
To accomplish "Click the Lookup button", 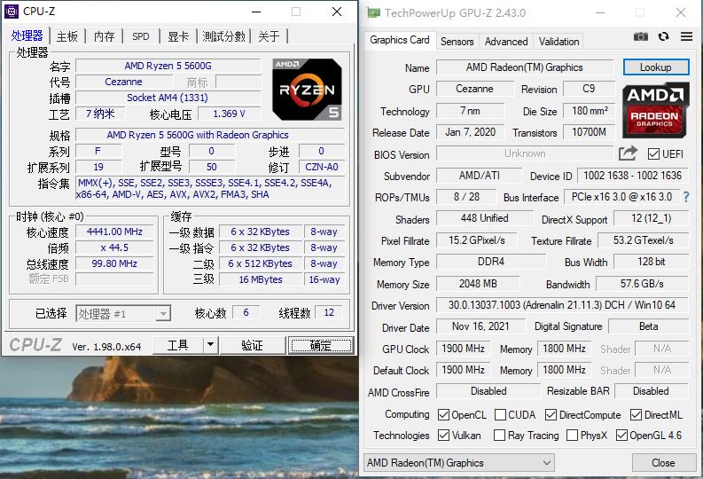I will (x=656, y=67).
